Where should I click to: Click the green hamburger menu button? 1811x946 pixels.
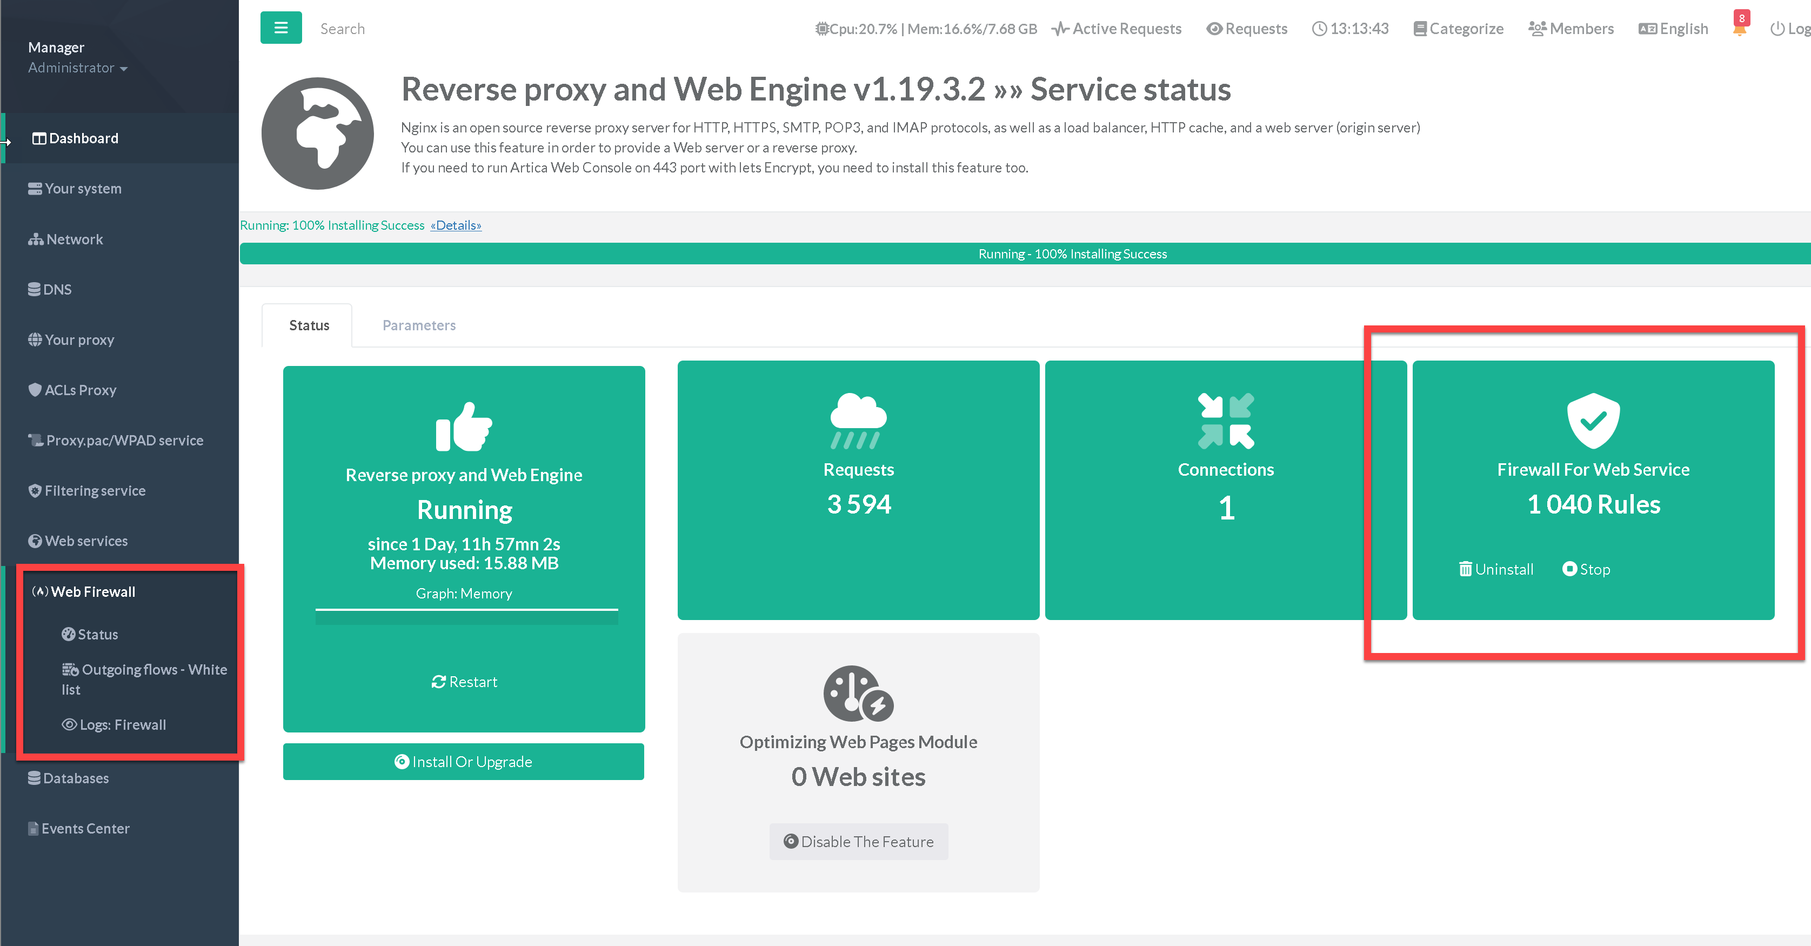(x=280, y=28)
